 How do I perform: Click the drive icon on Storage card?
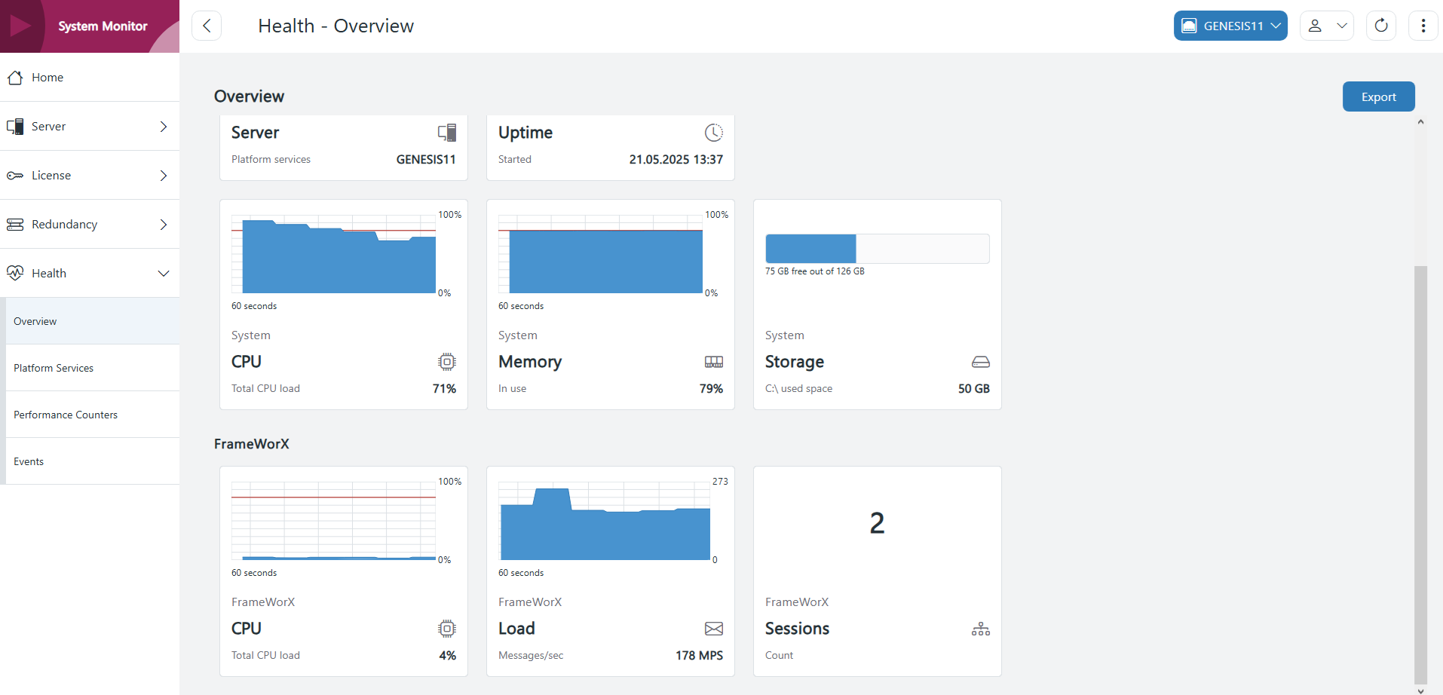pos(981,362)
